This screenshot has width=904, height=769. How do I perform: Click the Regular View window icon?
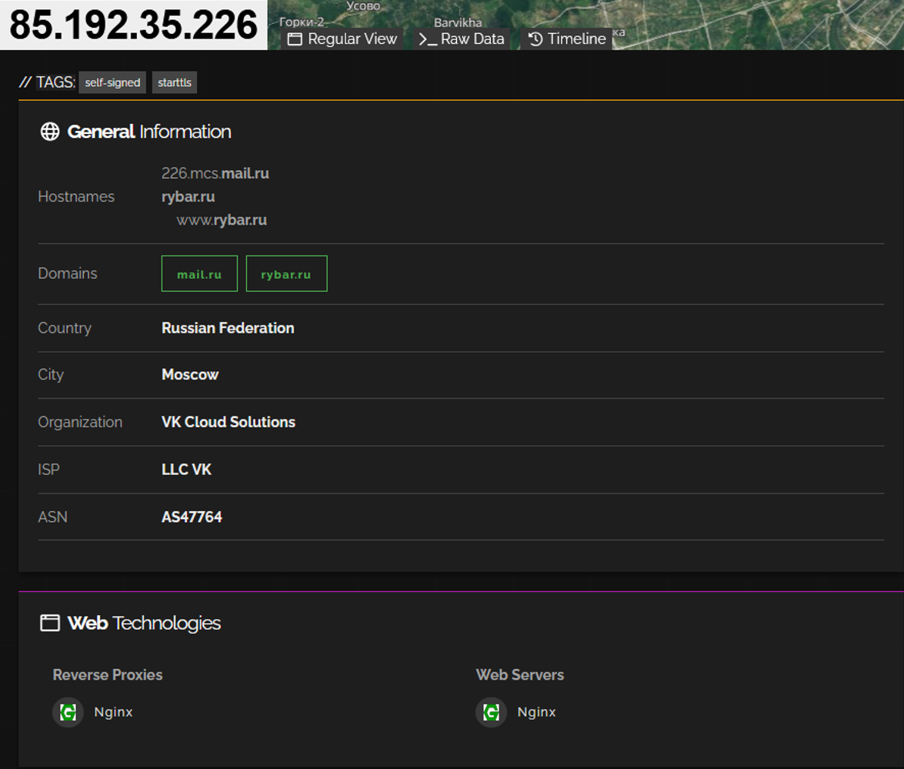click(295, 39)
